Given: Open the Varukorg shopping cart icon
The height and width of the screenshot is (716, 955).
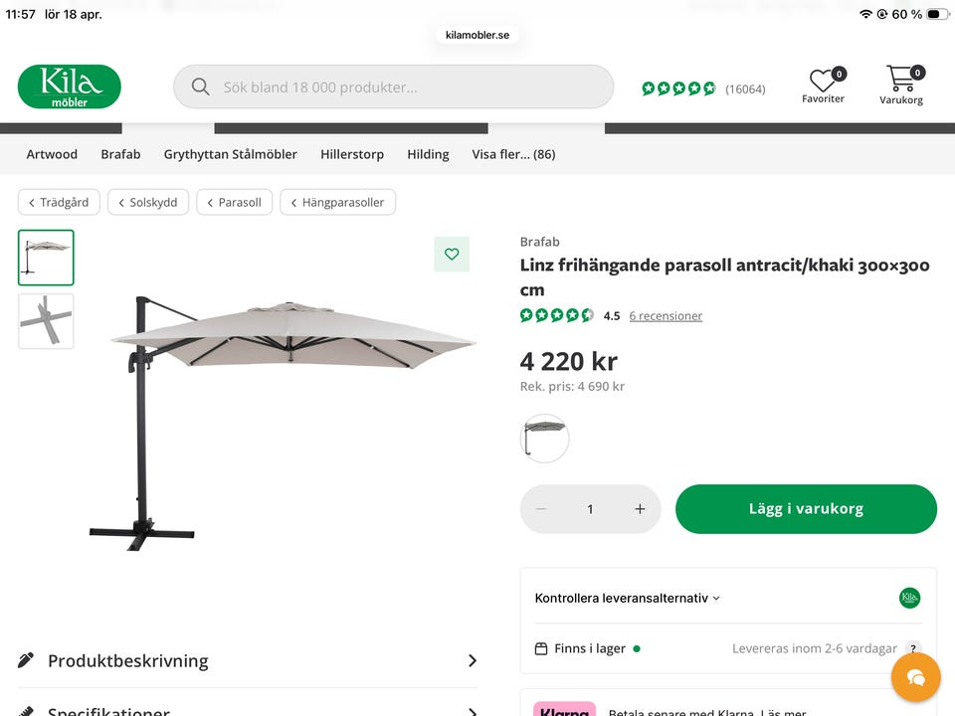Looking at the screenshot, I should tap(900, 80).
